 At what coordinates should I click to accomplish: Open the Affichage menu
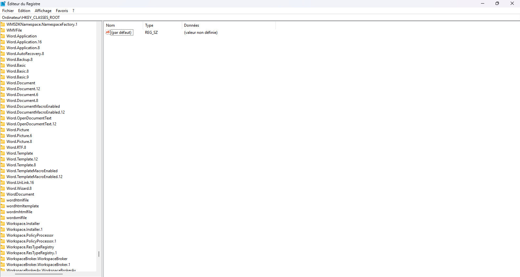(43, 11)
